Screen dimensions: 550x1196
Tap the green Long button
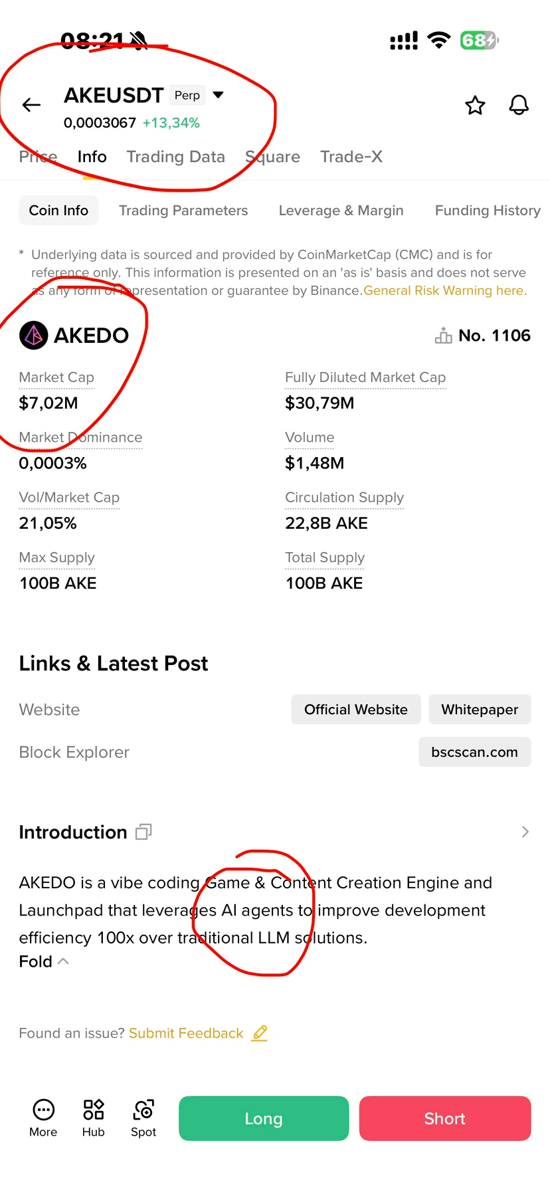(264, 1118)
